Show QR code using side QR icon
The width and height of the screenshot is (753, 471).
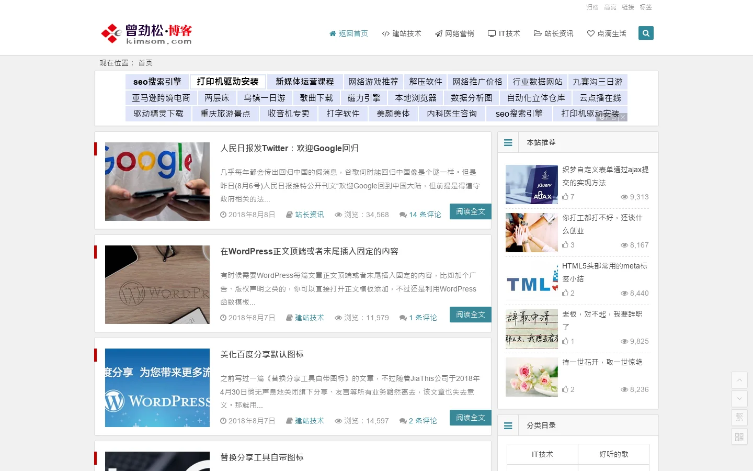(x=739, y=436)
